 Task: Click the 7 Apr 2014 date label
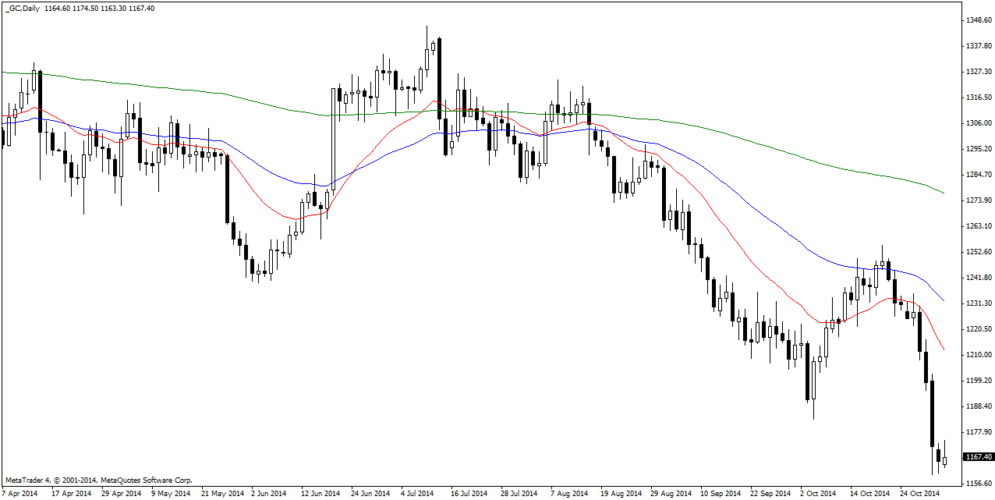20,493
